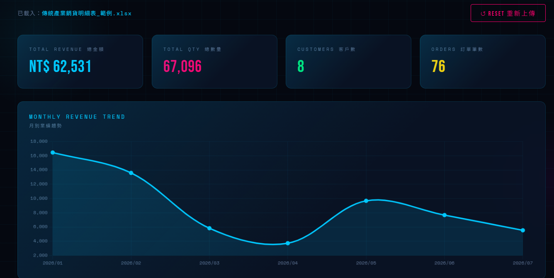The width and height of the screenshot is (554, 278).
Task: Click the 2,000 y-axis label
Action: click(41, 255)
